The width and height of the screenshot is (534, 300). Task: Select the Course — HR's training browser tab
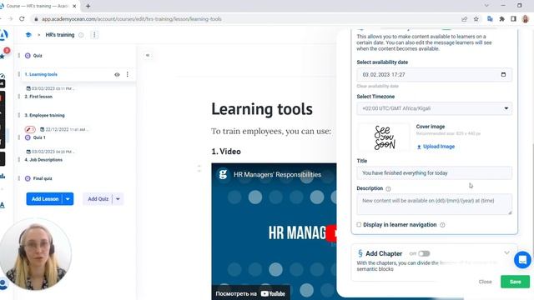coord(38,6)
